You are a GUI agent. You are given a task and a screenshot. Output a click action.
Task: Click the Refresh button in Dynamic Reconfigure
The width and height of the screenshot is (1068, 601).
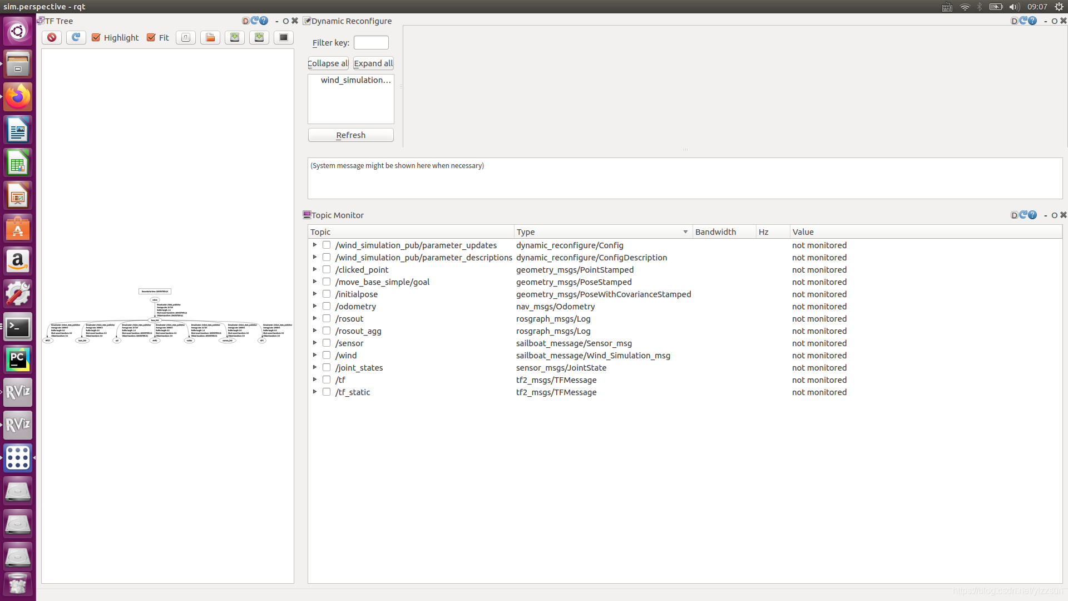pyautogui.click(x=351, y=135)
